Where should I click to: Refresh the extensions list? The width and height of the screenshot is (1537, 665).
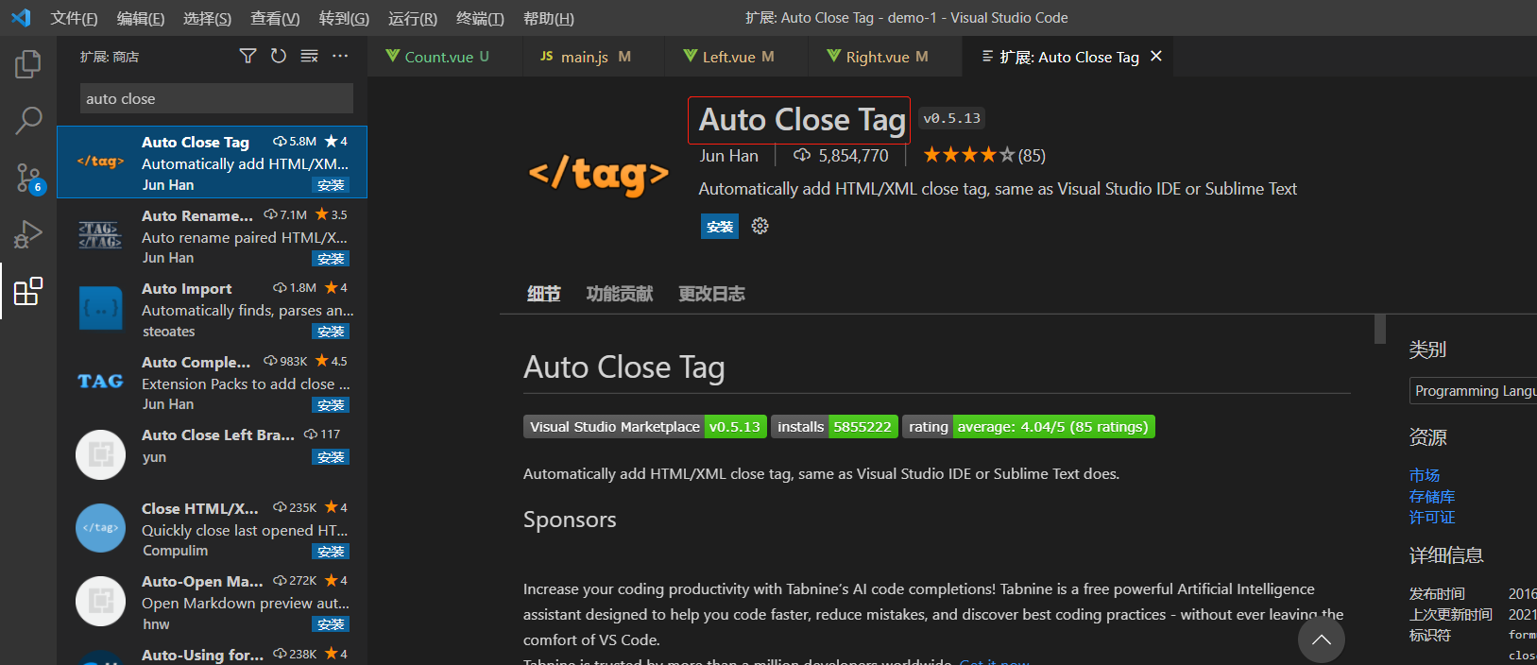click(278, 57)
